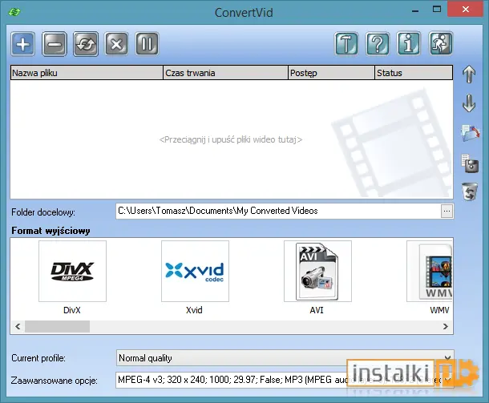The height and width of the screenshot is (403, 489).
Task: Move selected file down with down arrow
Action: [x=469, y=103]
